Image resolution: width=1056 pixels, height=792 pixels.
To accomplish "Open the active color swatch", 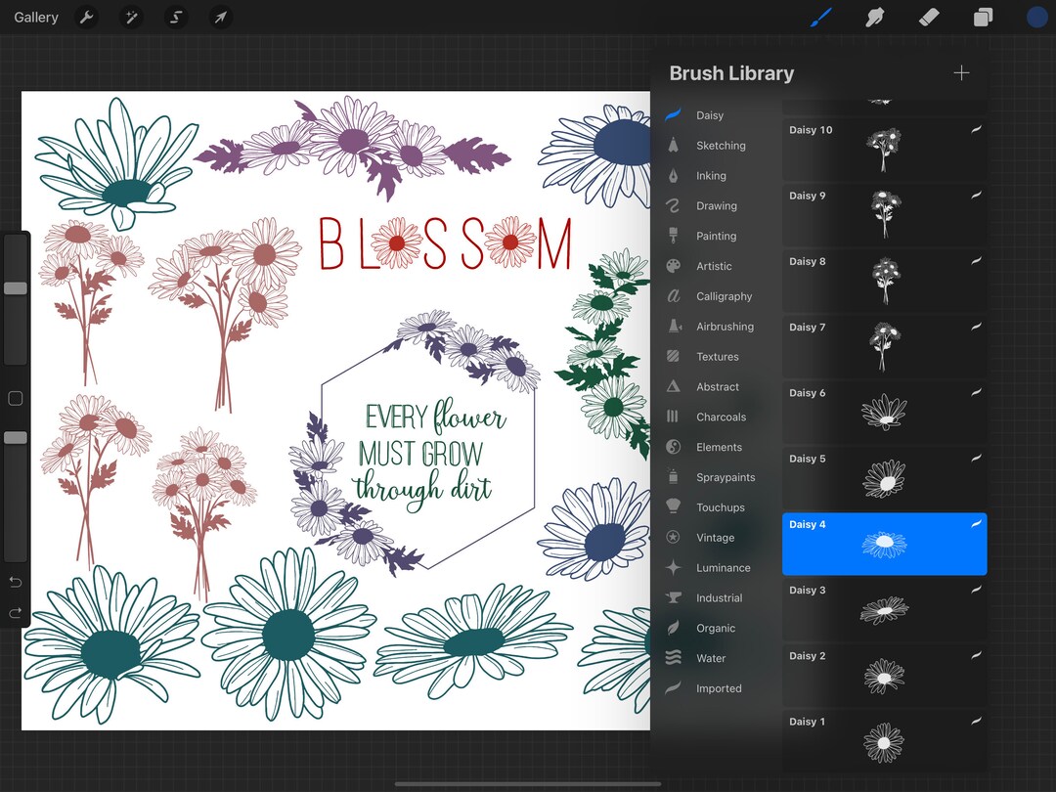I will pos(1035,17).
